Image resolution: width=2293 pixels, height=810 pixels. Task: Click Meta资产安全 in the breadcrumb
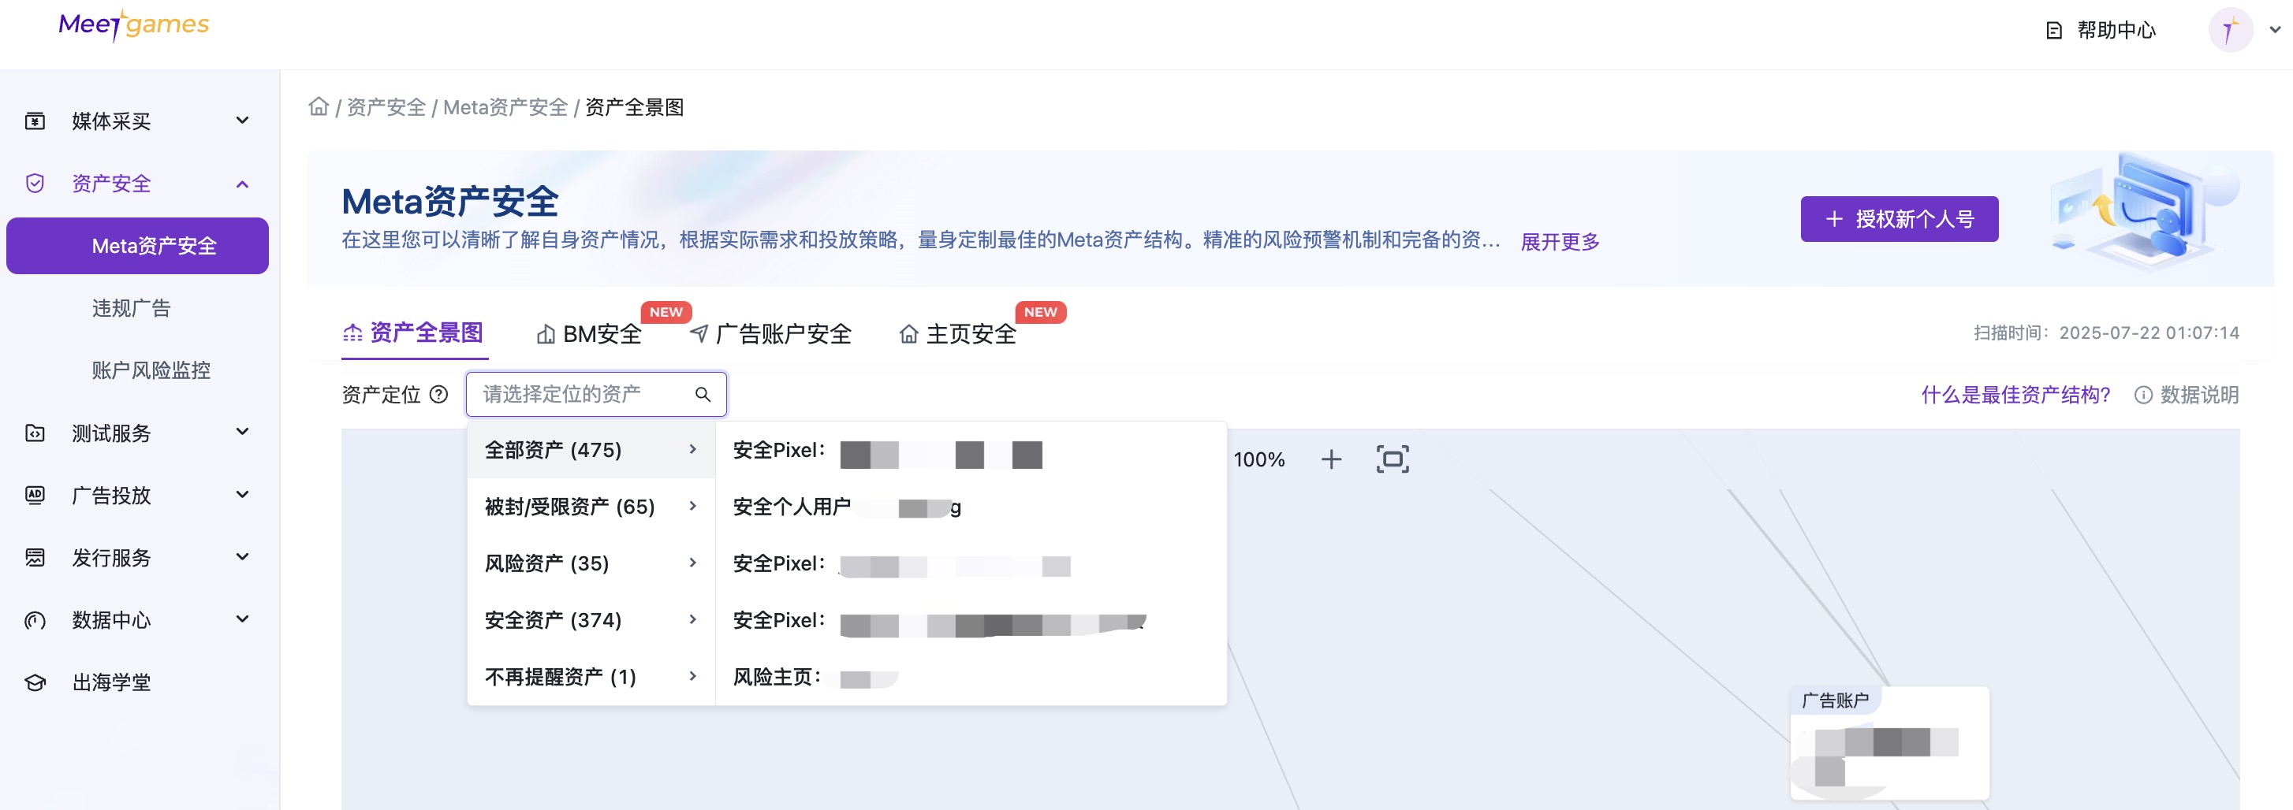click(505, 108)
